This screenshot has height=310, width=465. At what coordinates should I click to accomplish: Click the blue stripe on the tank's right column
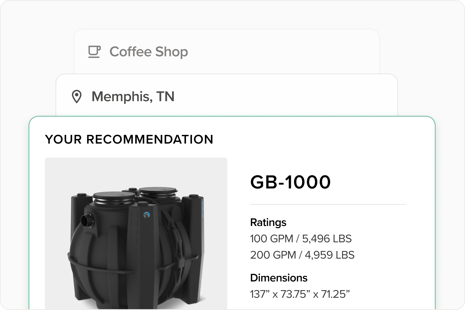point(203,210)
